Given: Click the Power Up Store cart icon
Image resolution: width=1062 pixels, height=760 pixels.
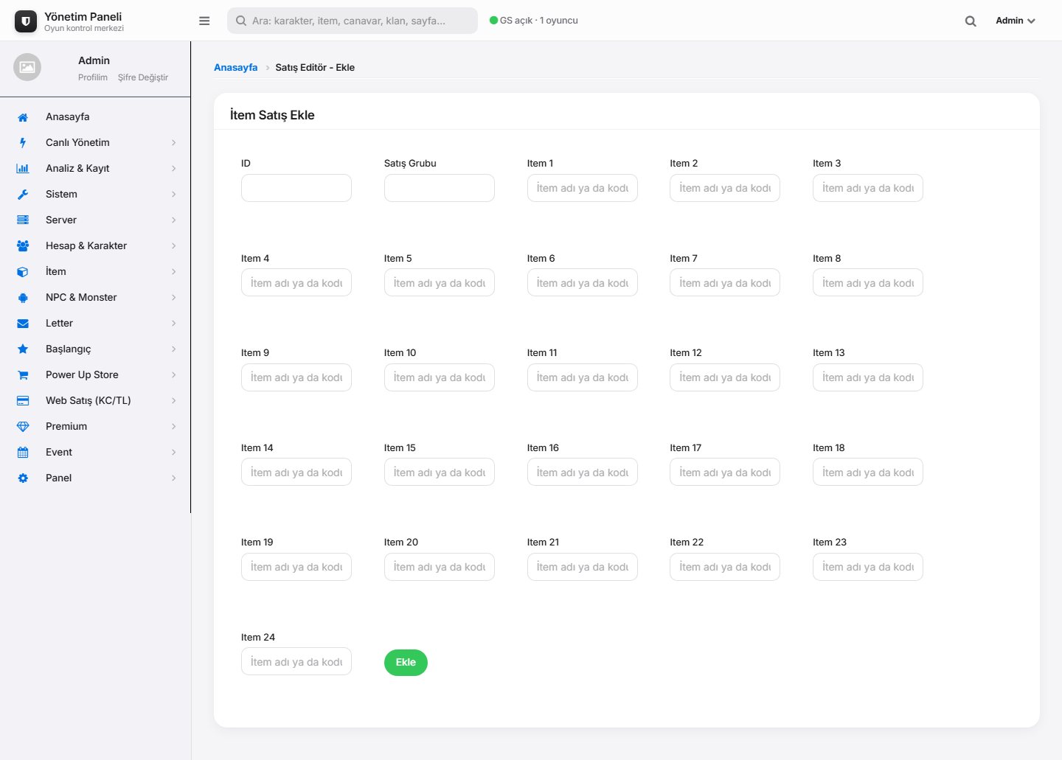Looking at the screenshot, I should [23, 375].
